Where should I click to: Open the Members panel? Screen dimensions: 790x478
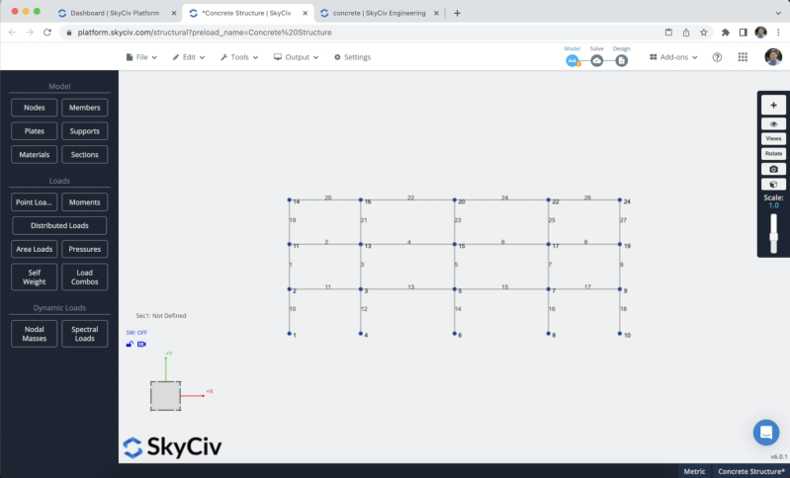click(x=85, y=108)
